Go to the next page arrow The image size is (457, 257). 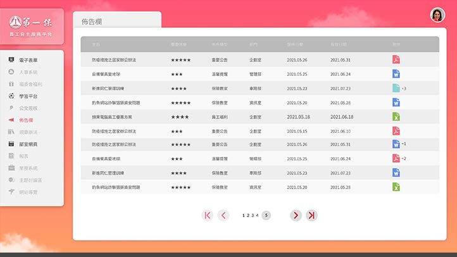click(x=296, y=215)
